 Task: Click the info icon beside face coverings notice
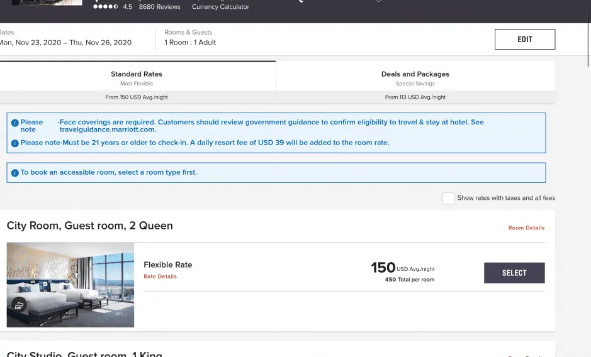coord(14,123)
